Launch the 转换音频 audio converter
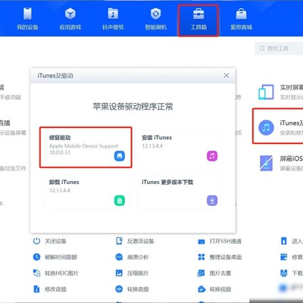This screenshot has height=303, width=303. [x=132, y=289]
